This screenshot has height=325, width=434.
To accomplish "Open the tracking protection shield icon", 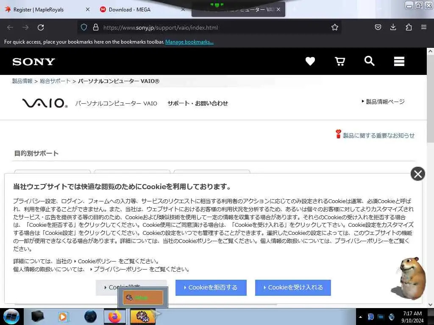I will (84, 28).
